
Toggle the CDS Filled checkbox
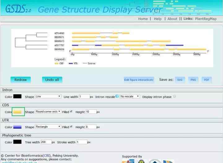click(x=71, y=111)
